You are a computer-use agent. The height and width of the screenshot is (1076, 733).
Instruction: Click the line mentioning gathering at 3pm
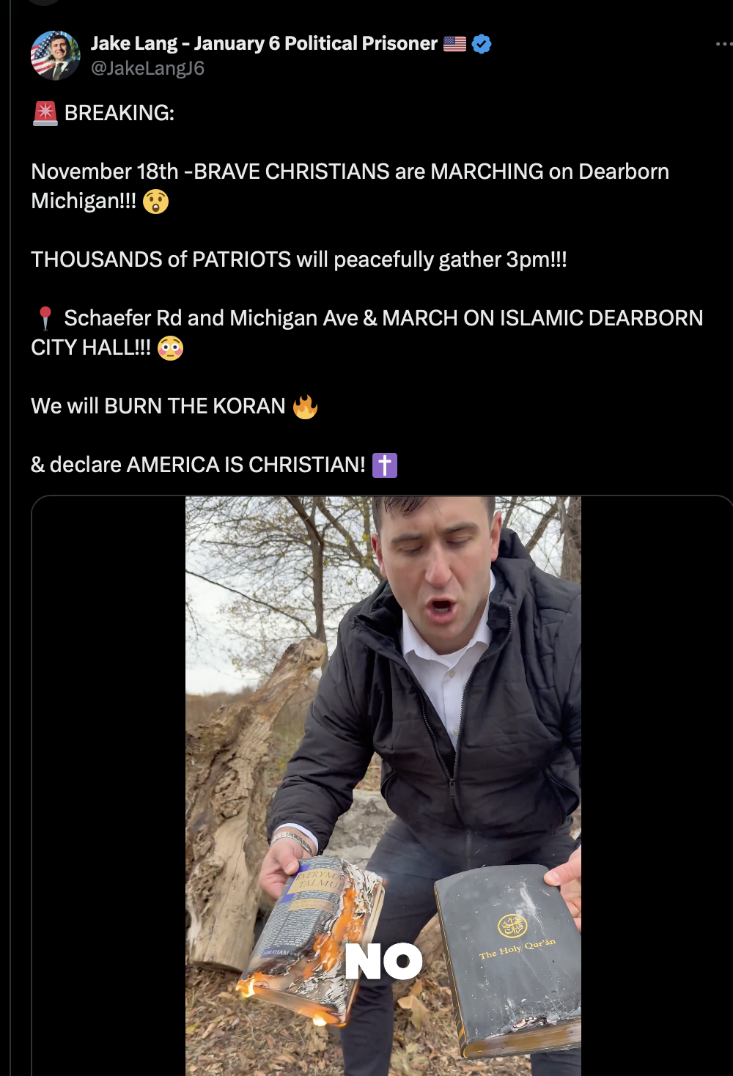pyautogui.click(x=298, y=259)
